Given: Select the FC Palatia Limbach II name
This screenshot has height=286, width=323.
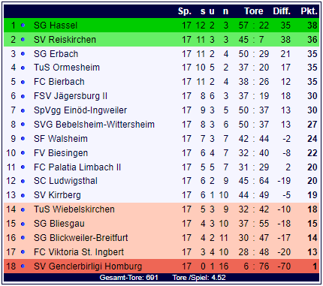Looking at the screenshot, I should click(x=77, y=167).
